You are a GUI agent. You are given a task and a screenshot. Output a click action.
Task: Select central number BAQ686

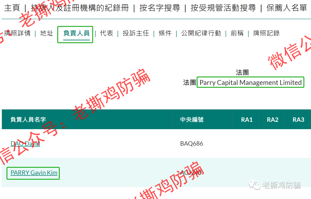[191, 143]
